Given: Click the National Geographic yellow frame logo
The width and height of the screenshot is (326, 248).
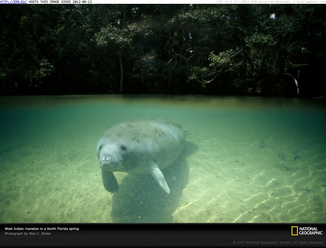Looking at the screenshot, I should [x=294, y=231].
